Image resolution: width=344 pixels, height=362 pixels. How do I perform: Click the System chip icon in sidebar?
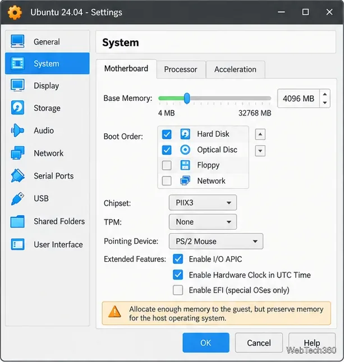click(17, 63)
